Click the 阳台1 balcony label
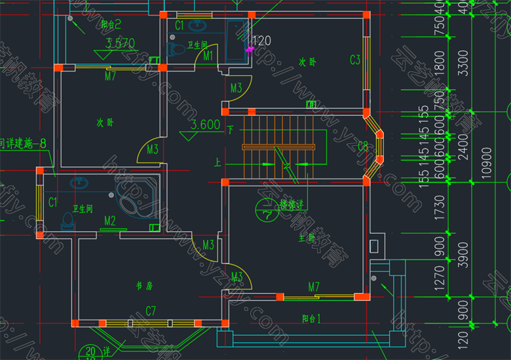The height and width of the screenshot is (360, 511). coord(312,318)
